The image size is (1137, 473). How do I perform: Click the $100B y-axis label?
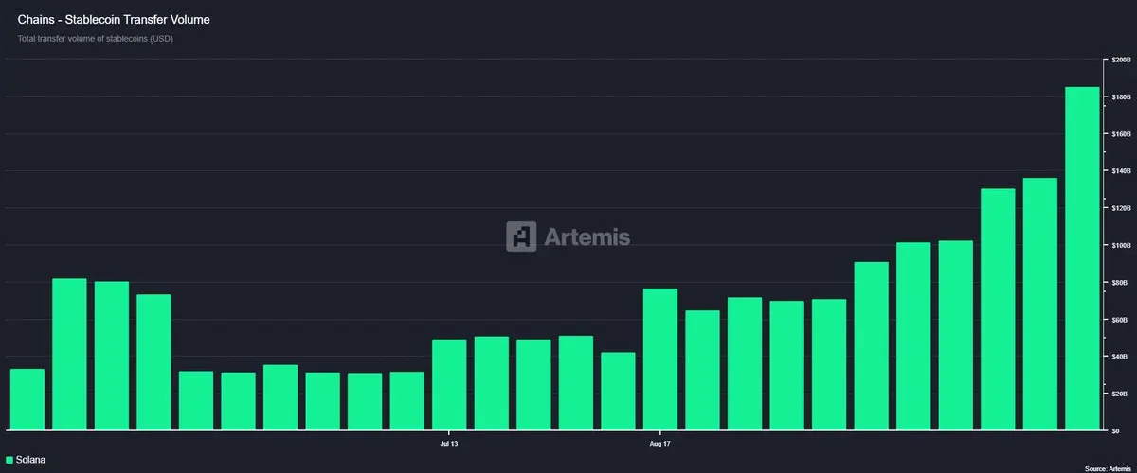(1120, 245)
